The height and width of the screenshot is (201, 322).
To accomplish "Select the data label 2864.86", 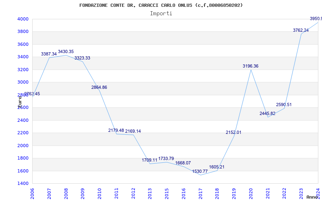I will [99, 88].
